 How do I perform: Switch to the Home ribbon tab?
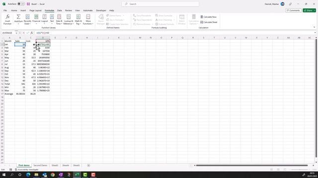(14, 10)
